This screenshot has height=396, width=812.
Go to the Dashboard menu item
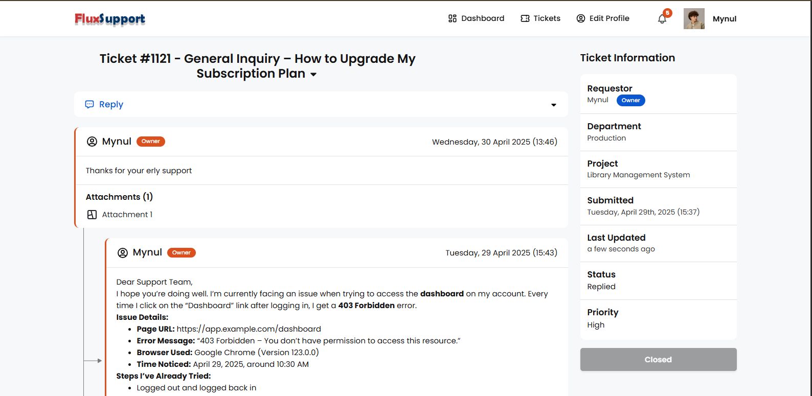[x=476, y=18]
